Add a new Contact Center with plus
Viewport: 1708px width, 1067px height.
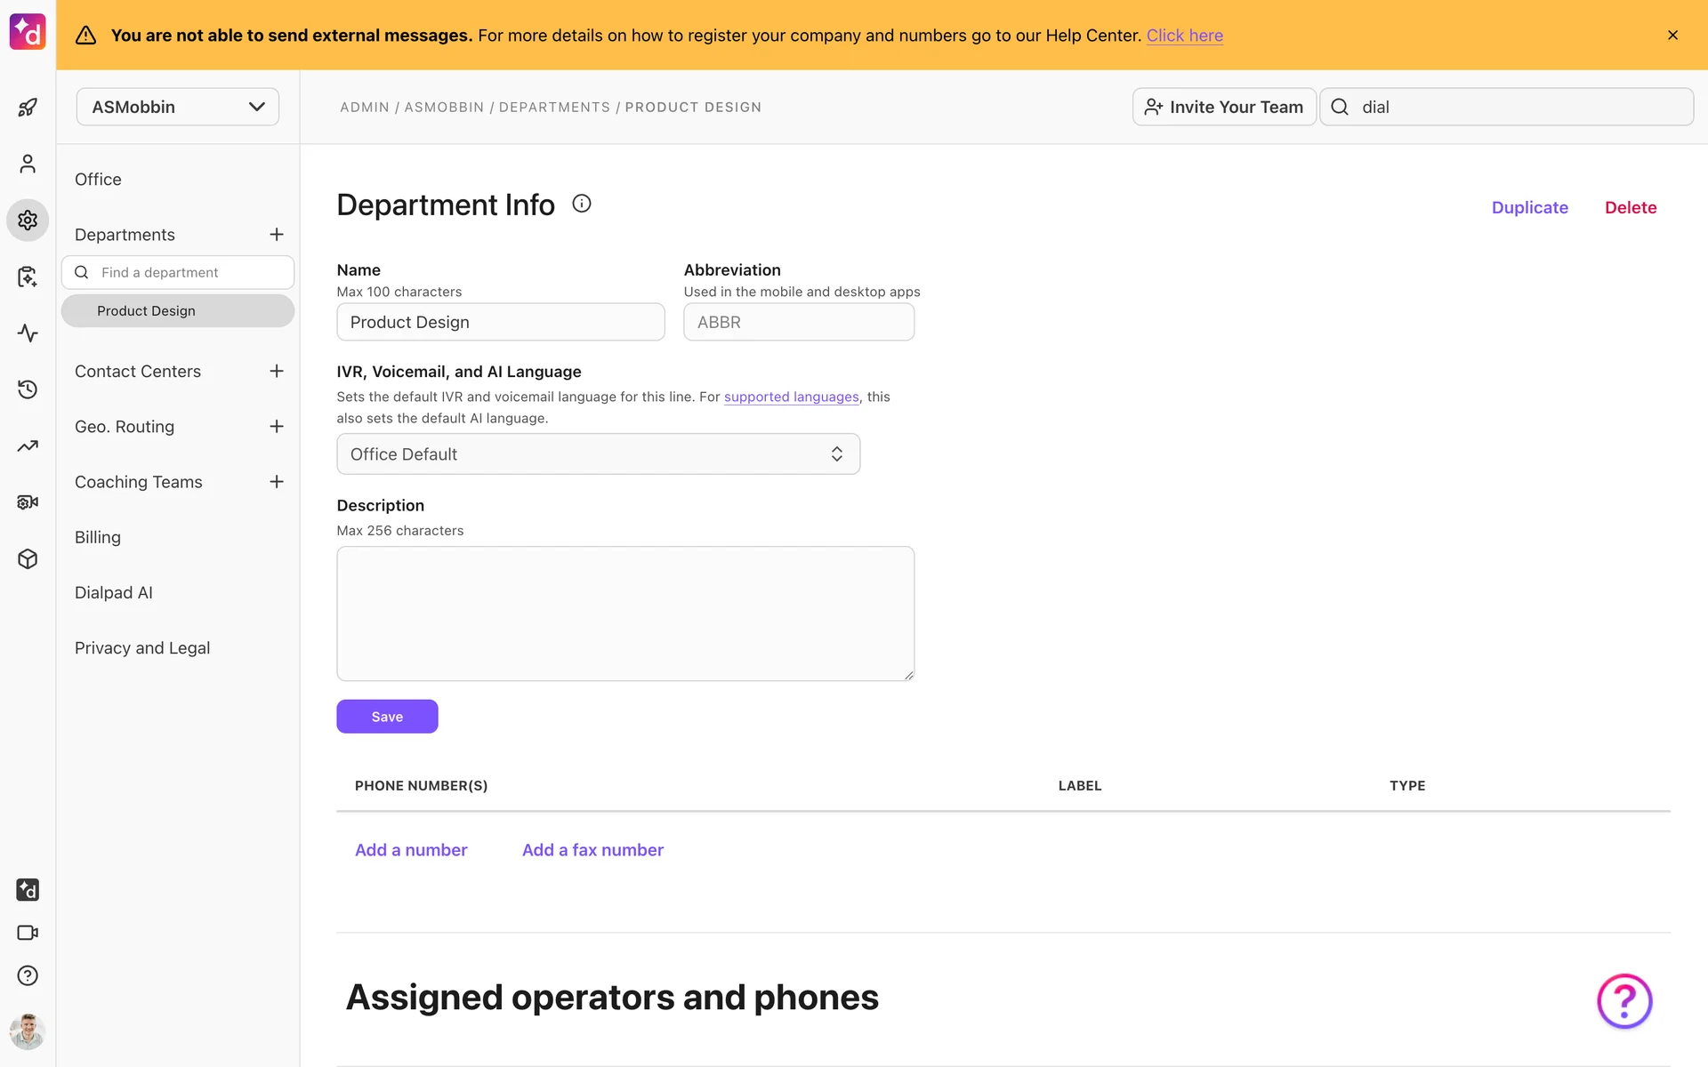tap(277, 372)
